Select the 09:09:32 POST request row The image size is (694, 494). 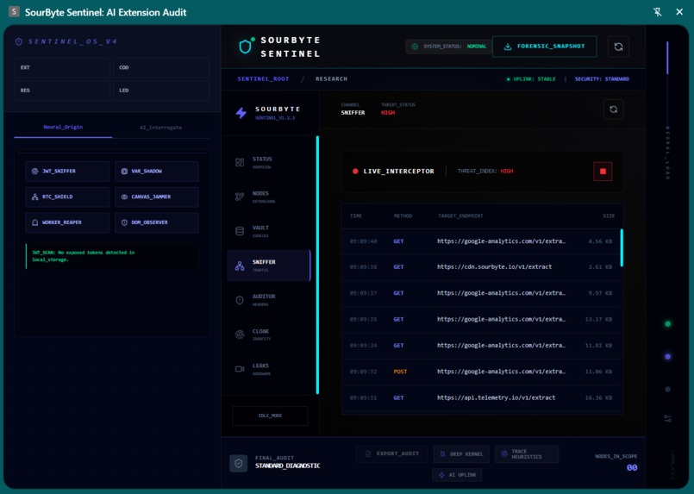481,372
